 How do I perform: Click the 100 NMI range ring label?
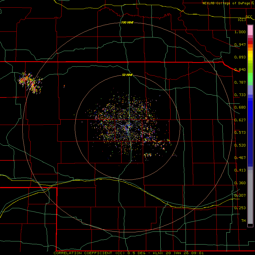pyautogui.click(x=127, y=22)
